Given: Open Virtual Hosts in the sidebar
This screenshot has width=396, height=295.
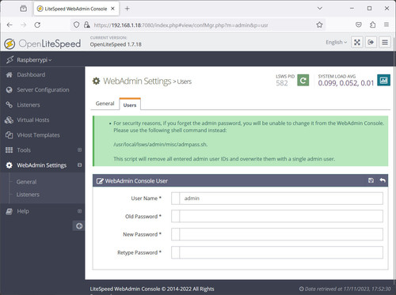Looking at the screenshot, I should [33, 120].
